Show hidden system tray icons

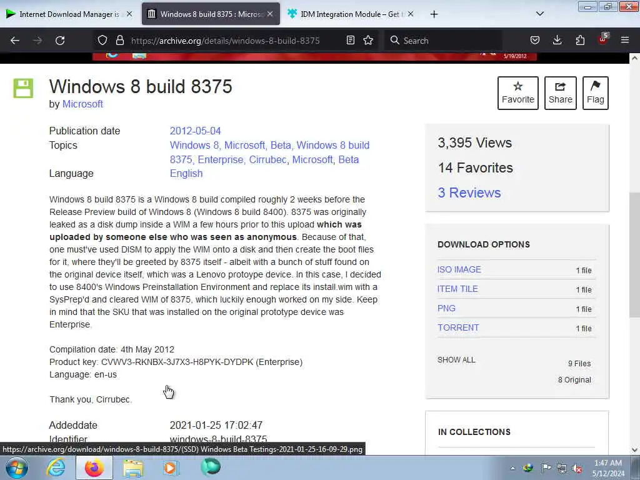512,468
